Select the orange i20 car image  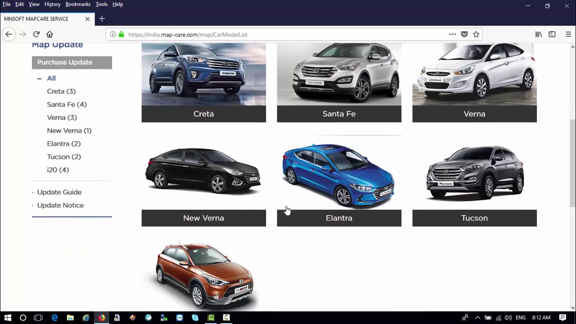(204, 274)
